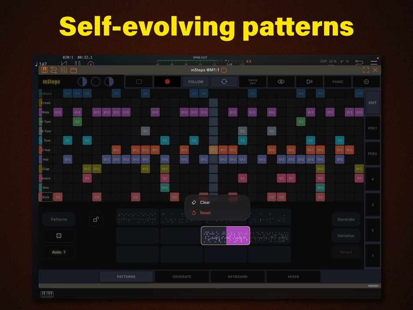This screenshot has width=413, height=310.
Task: Toggle the eye visibility button
Action: pyautogui.click(x=281, y=82)
